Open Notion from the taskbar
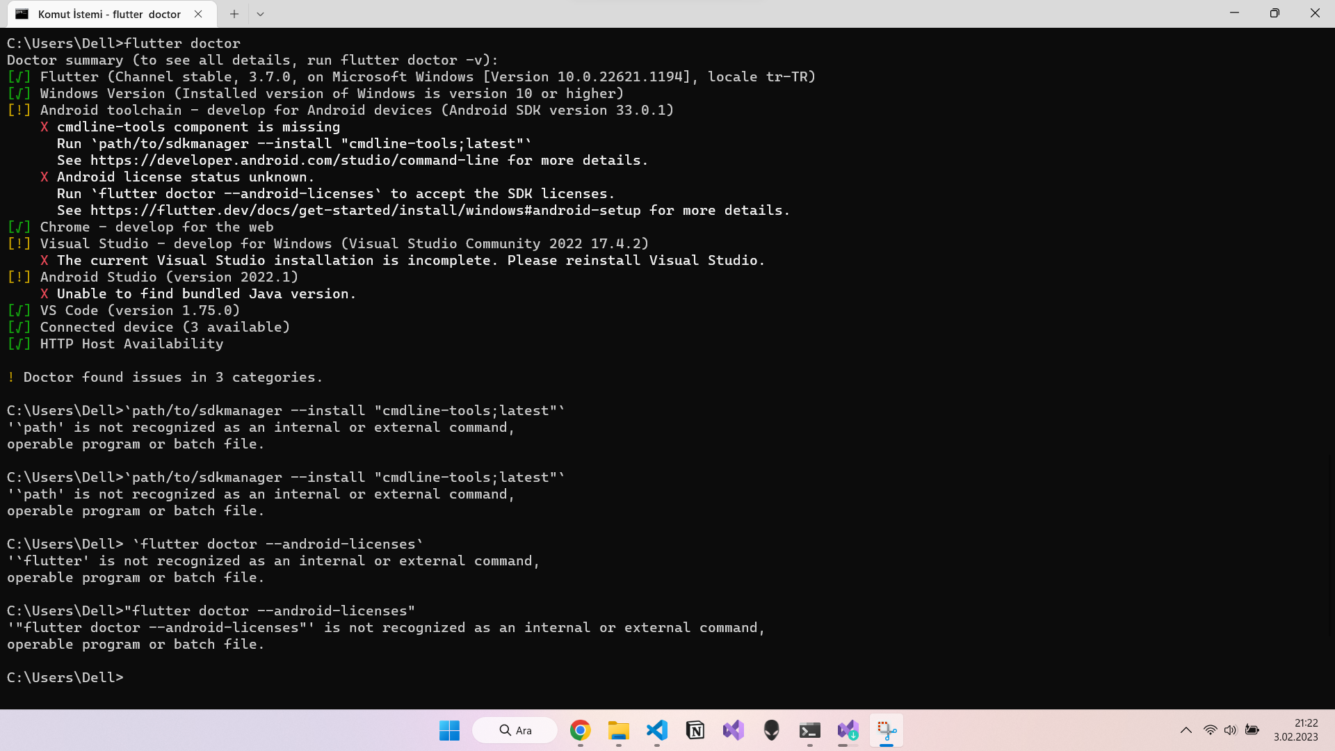The image size is (1335, 751). pyautogui.click(x=695, y=730)
